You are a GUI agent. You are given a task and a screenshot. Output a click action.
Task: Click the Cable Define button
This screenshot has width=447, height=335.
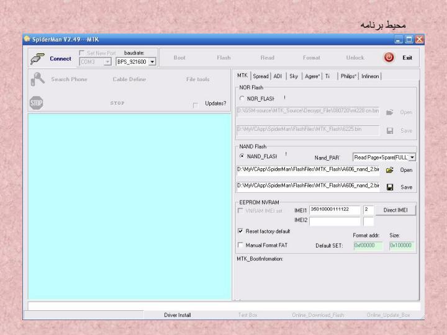[129, 79]
